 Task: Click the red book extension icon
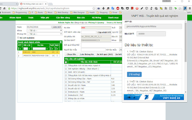coord(132,8)
